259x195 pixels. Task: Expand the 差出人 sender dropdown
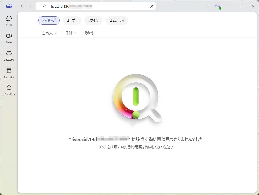click(x=49, y=33)
